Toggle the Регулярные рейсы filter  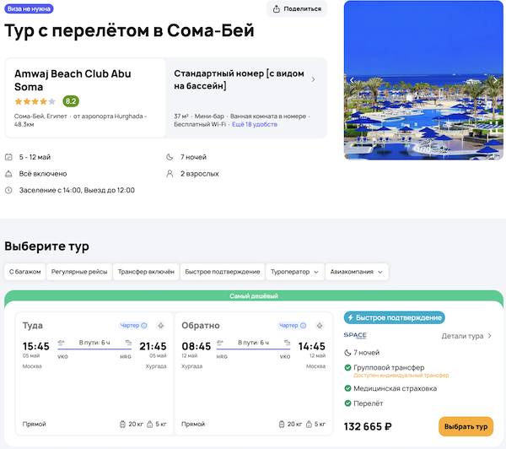[x=78, y=272]
